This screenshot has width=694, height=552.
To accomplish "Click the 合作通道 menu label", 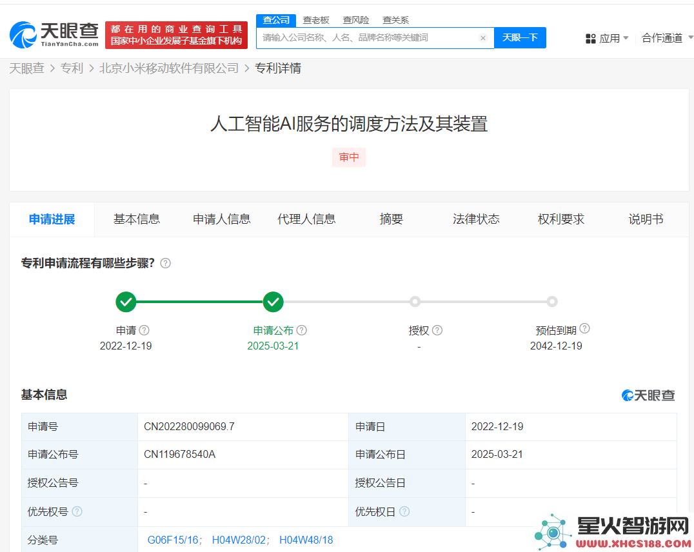I will (x=662, y=38).
